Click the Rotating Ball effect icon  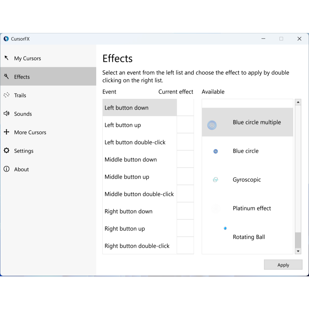coord(225,228)
